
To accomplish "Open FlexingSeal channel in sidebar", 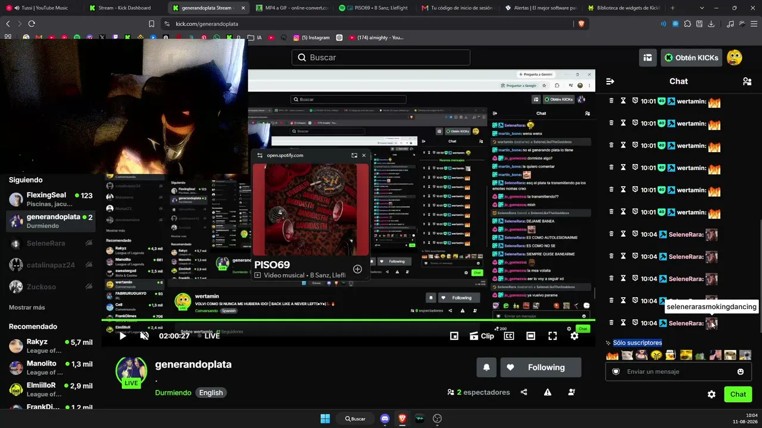I will (x=51, y=199).
